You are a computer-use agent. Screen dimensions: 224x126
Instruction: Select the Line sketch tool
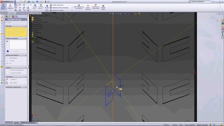(x=15, y=5)
